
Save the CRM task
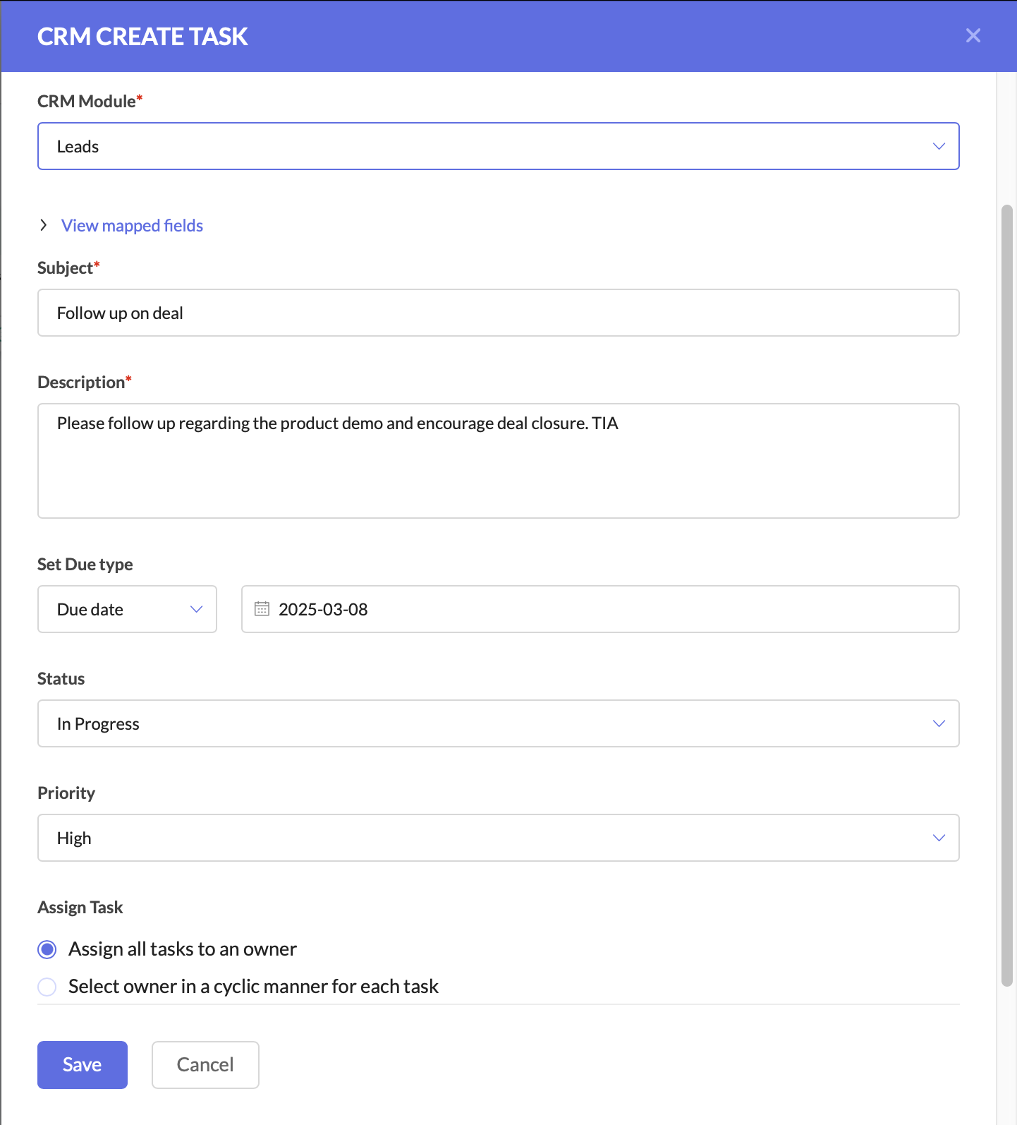[83, 1064]
